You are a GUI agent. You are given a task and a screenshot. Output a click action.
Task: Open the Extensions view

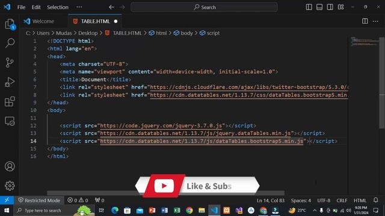tap(10, 101)
